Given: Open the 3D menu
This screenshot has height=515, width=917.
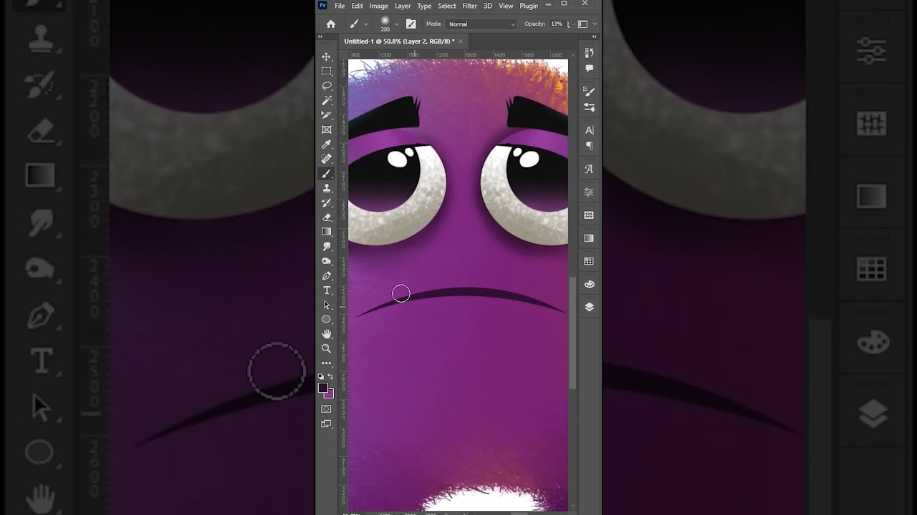Looking at the screenshot, I should click(x=488, y=6).
